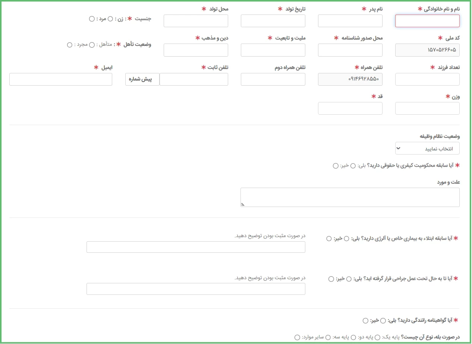
Task: Click the وزن weight input field
Action: (427, 109)
